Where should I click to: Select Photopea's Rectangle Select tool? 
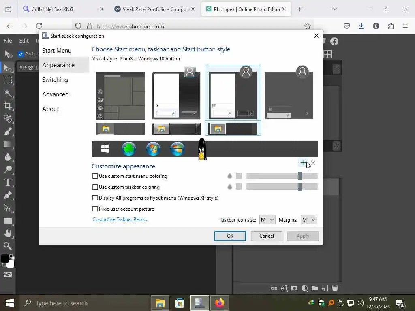(x=8, y=80)
